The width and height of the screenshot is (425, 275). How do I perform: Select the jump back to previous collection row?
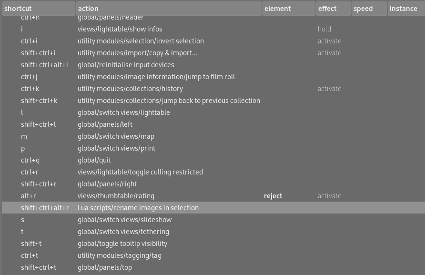pos(169,101)
